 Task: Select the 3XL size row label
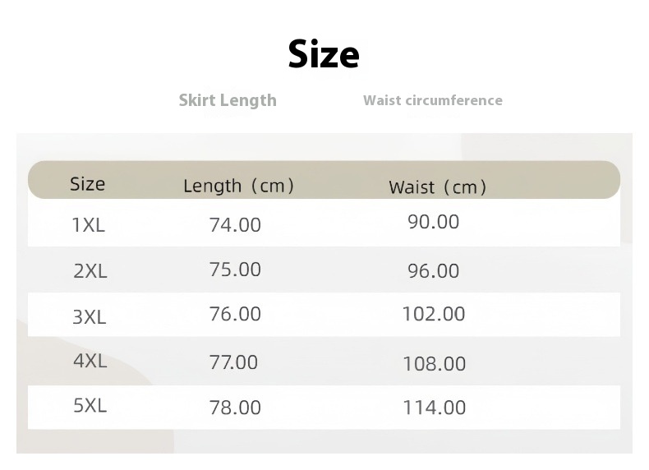[x=90, y=316]
